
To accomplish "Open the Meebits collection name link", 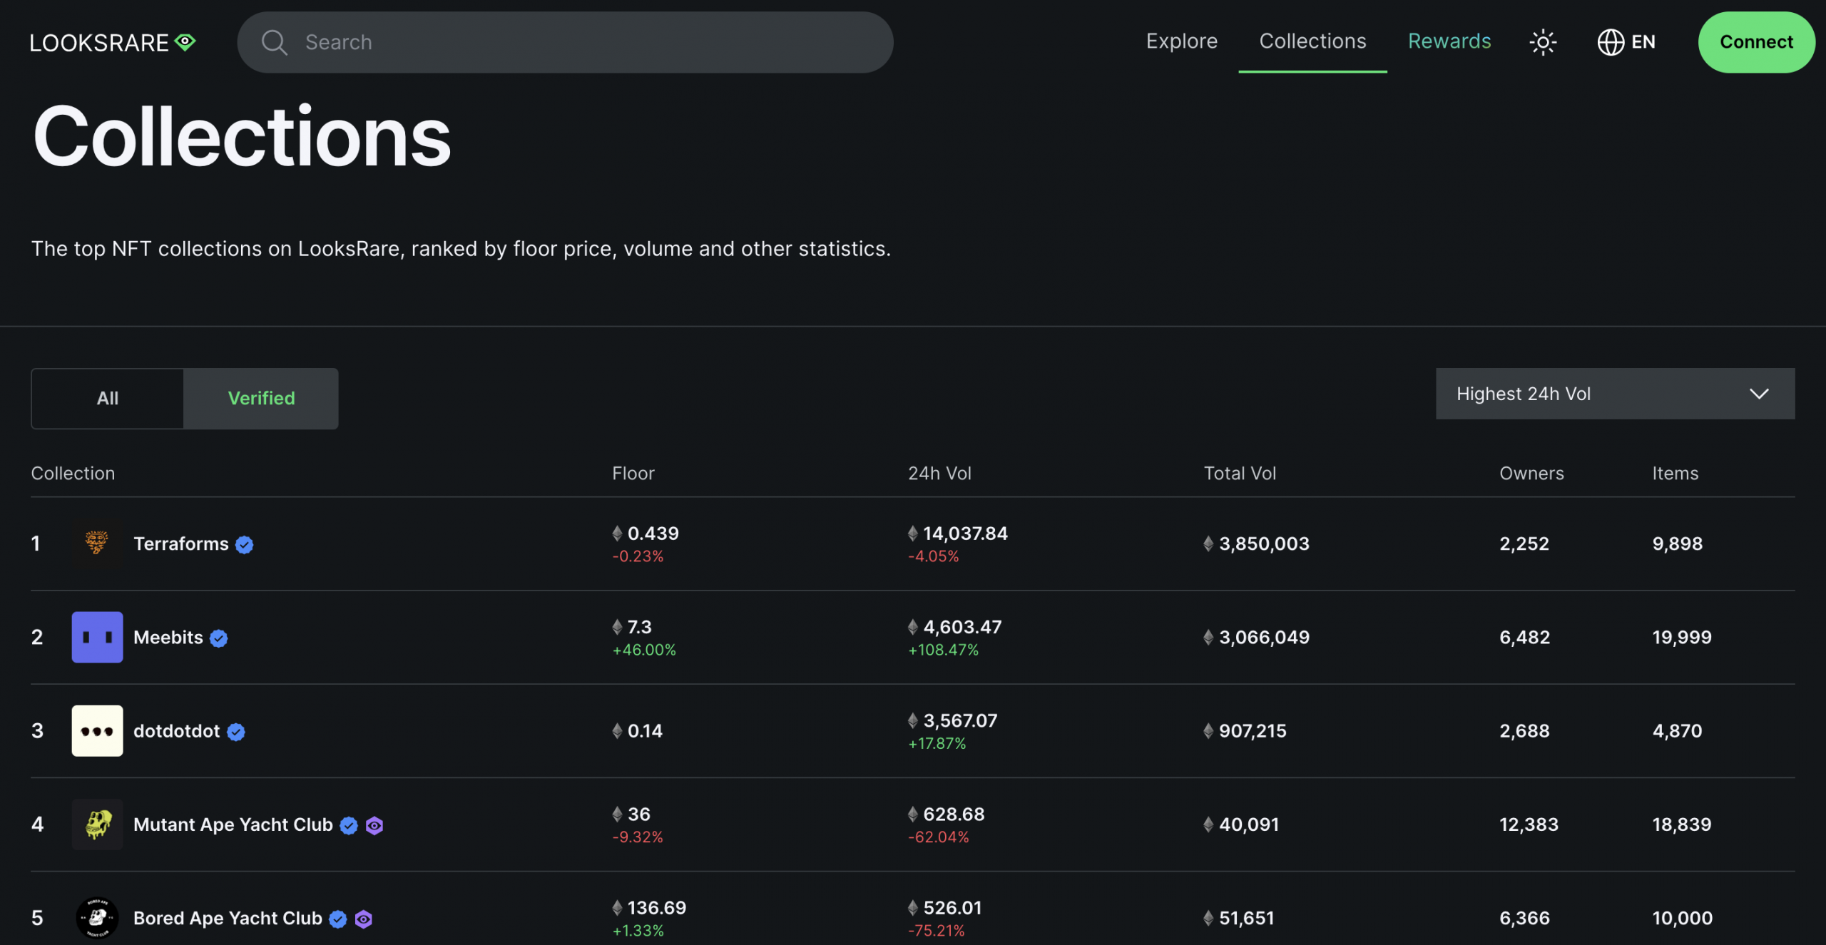I will point(168,637).
